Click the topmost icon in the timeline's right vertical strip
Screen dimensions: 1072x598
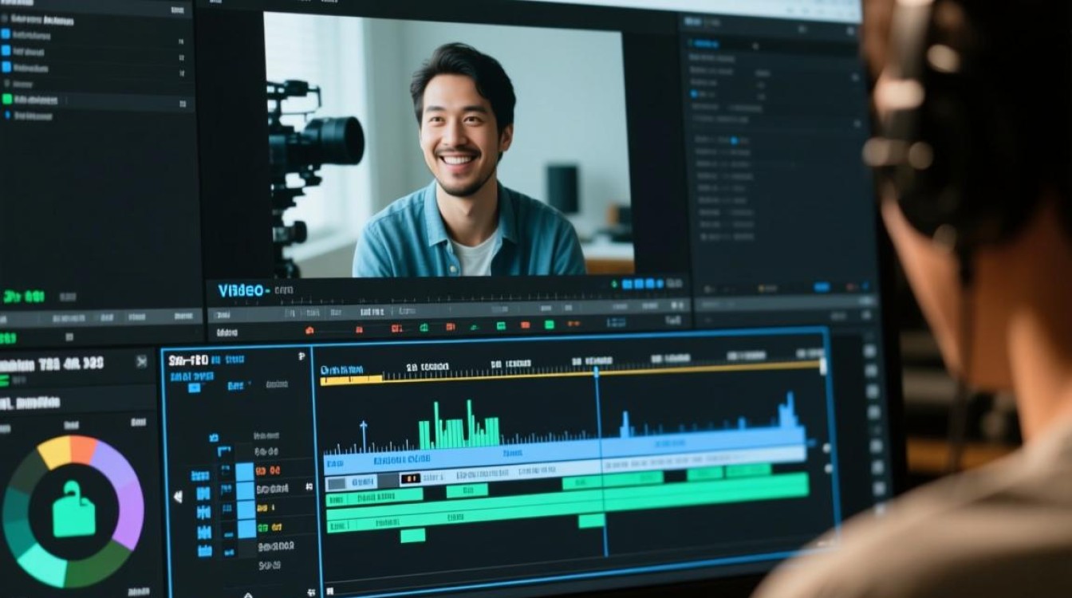pyautogui.click(x=870, y=351)
